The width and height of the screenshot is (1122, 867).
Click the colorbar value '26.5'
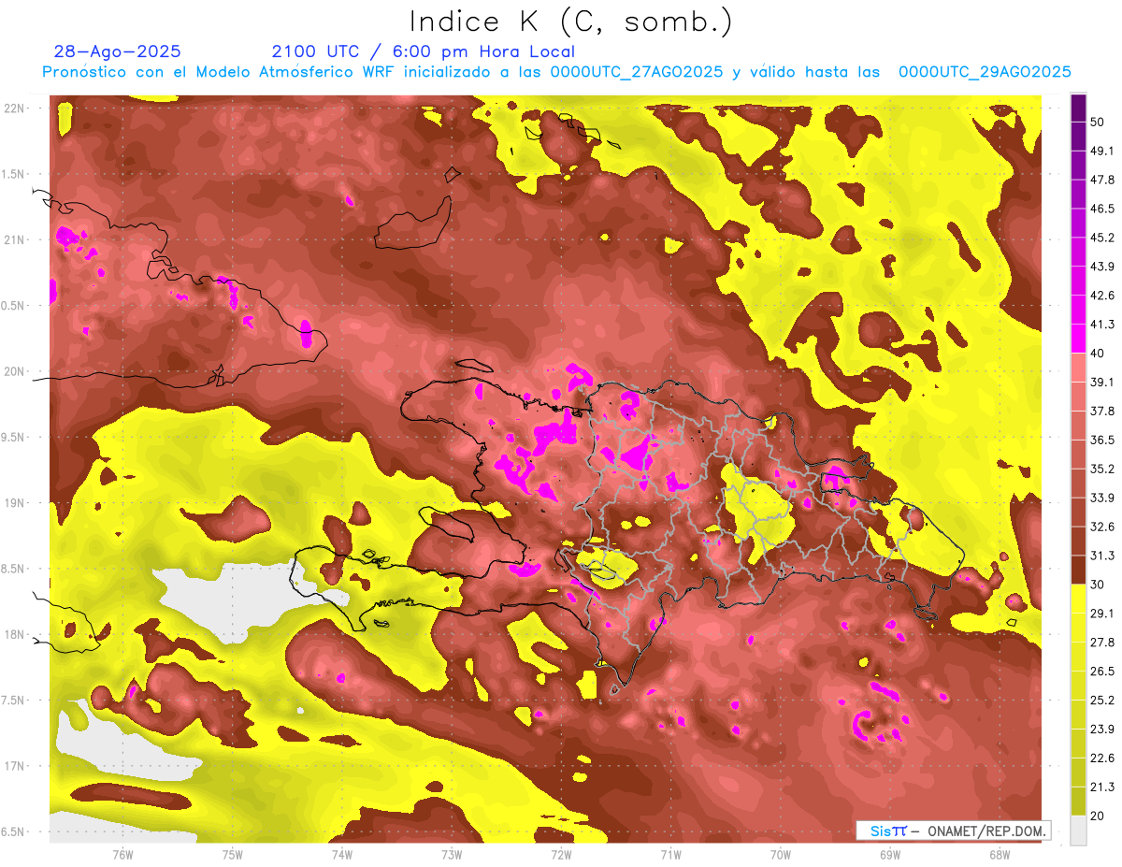coord(1102,671)
